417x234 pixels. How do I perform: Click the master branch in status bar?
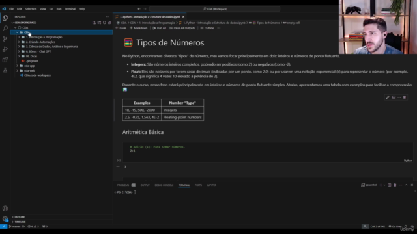(x=15, y=227)
